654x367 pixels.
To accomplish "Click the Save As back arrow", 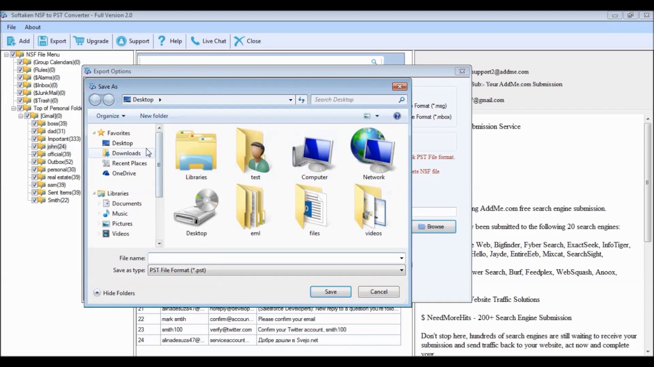I will [95, 100].
